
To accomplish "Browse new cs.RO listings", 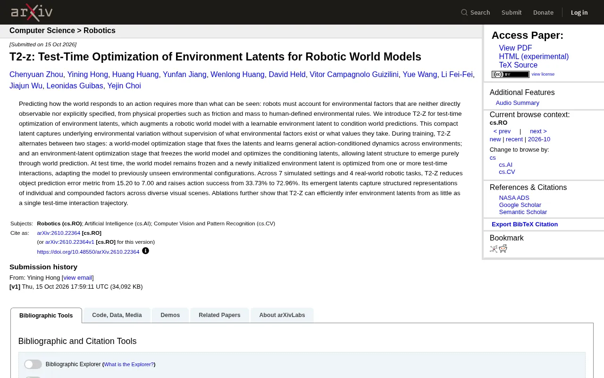I will pyautogui.click(x=495, y=139).
